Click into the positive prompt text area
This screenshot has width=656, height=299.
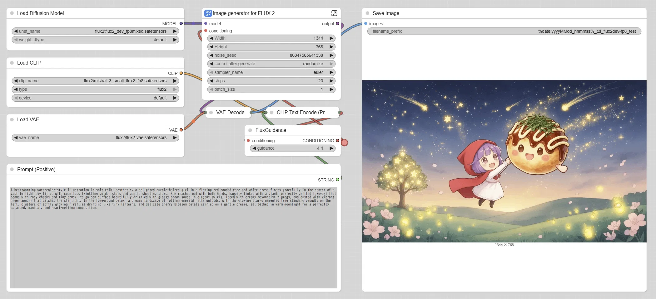(x=174, y=238)
